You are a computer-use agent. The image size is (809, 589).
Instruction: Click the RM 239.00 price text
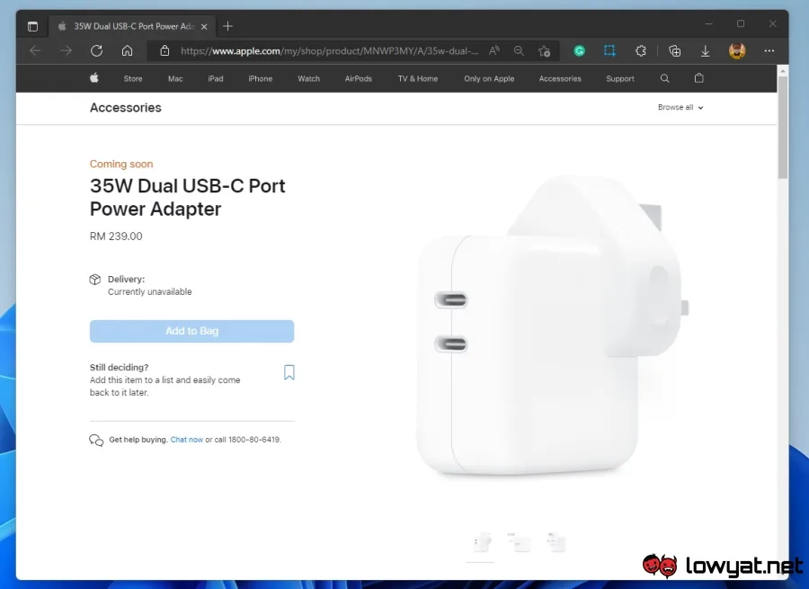click(116, 236)
